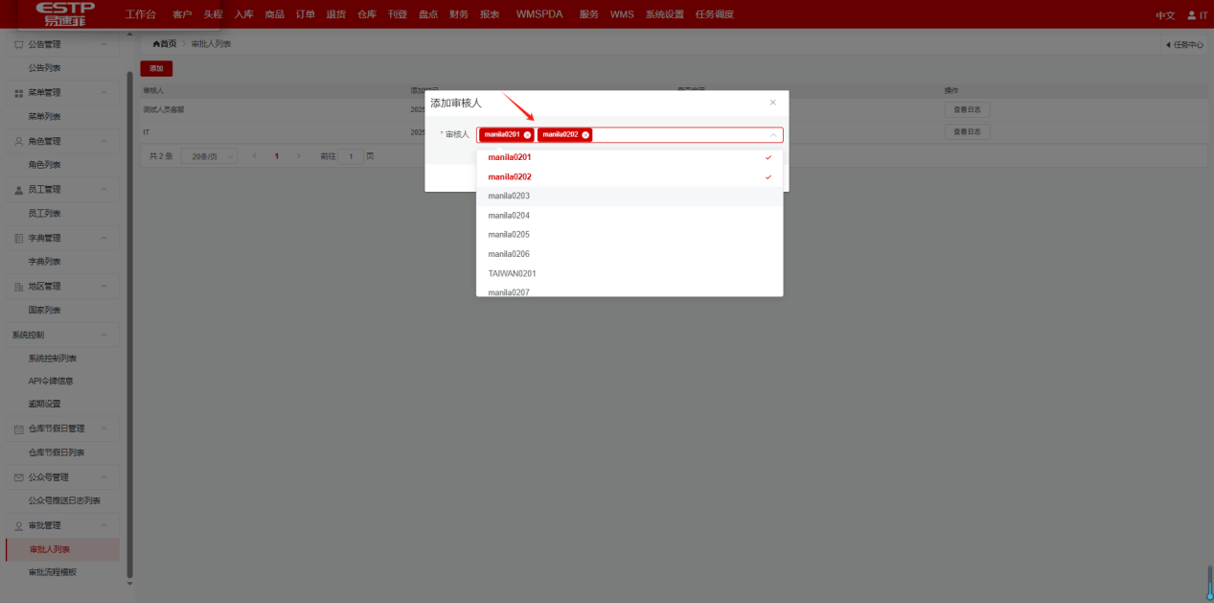Screen dimensions: 1214x603
Task: Collapse the reviewer dropdown arrow
Action: coord(773,135)
